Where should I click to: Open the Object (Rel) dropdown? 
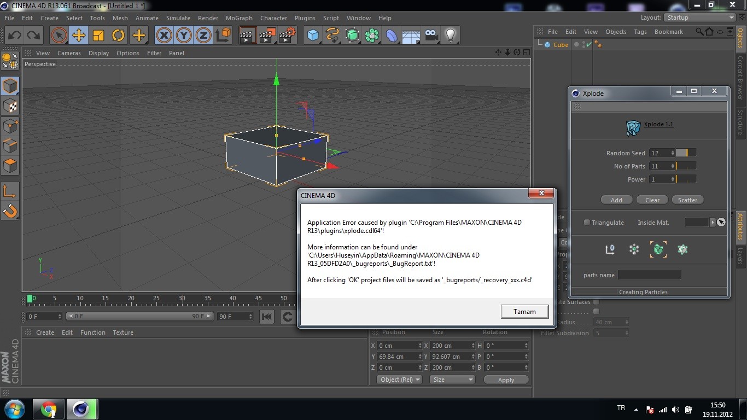click(399, 380)
